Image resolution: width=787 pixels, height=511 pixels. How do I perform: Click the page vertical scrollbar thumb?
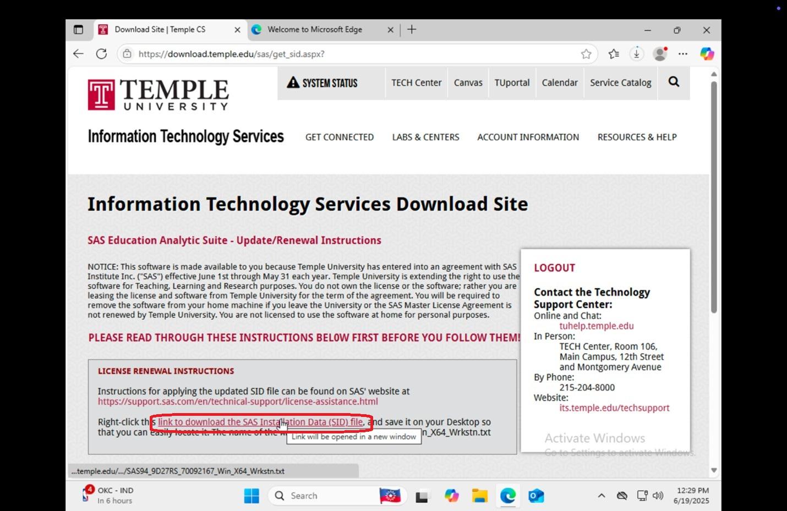pos(714,197)
